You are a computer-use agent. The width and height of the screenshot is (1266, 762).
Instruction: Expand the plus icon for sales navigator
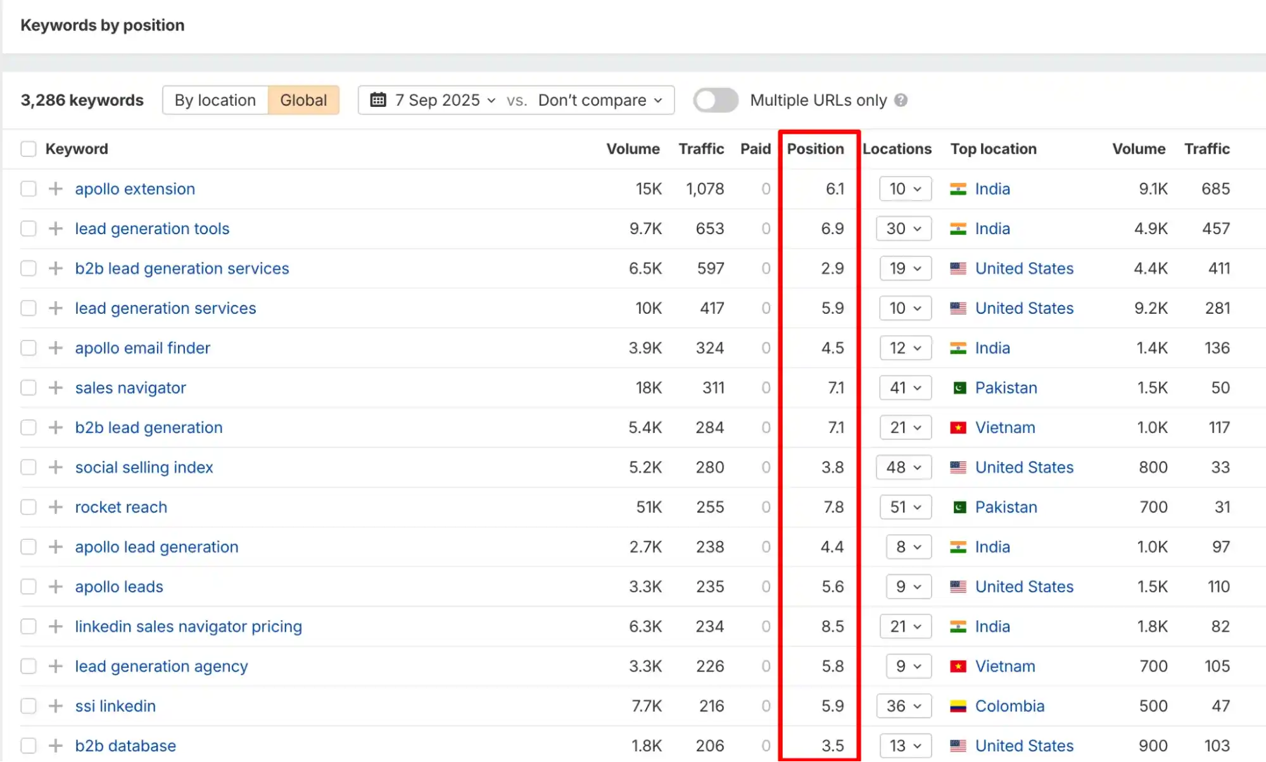point(56,387)
